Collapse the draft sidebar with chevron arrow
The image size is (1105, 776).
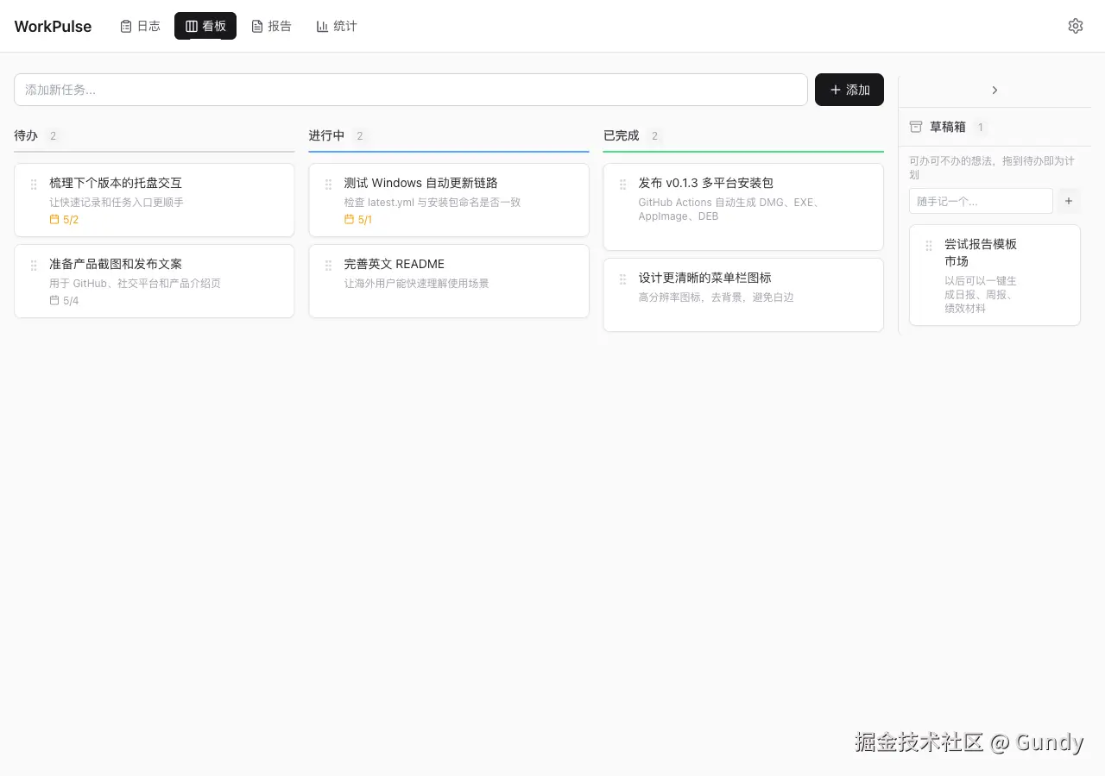point(994,90)
